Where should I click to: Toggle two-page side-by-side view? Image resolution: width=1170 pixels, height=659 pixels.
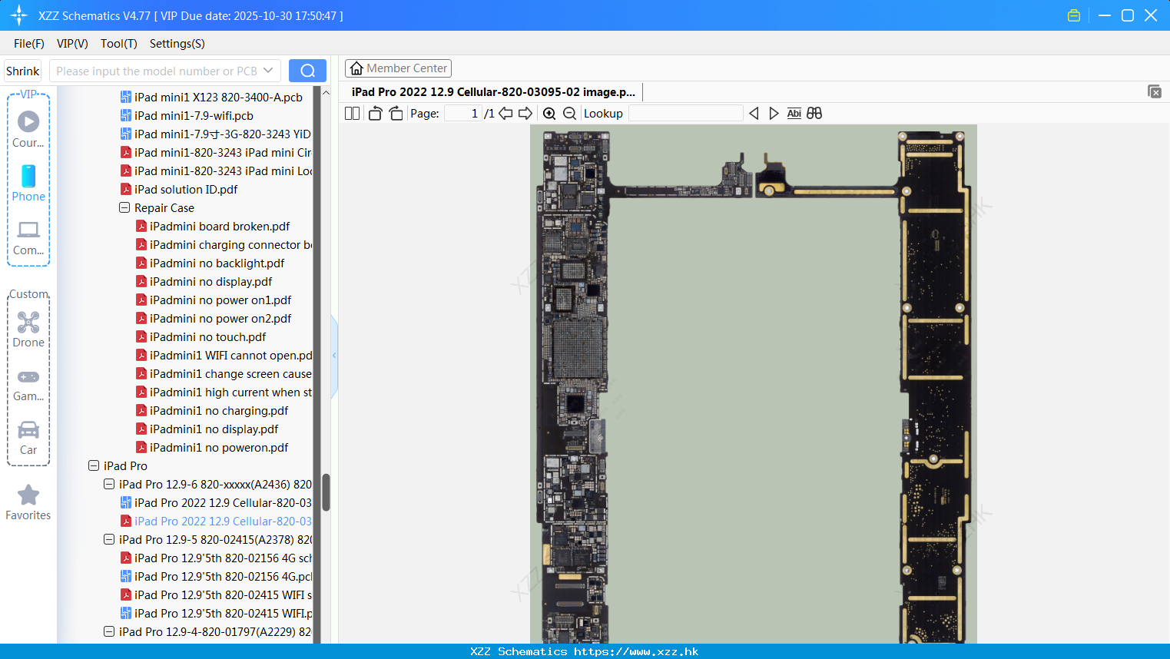pyautogui.click(x=352, y=114)
